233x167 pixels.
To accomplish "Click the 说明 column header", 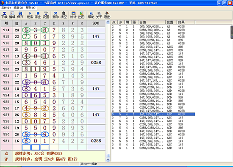I will click(x=96, y=23).
